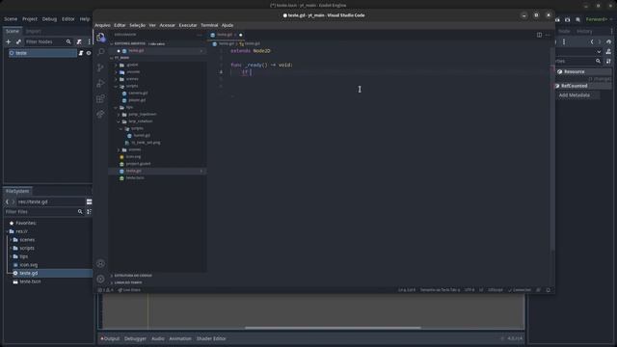Open the Arquivo menu in VS Code
Viewport: 617px width, 347px height.
pyautogui.click(x=103, y=25)
